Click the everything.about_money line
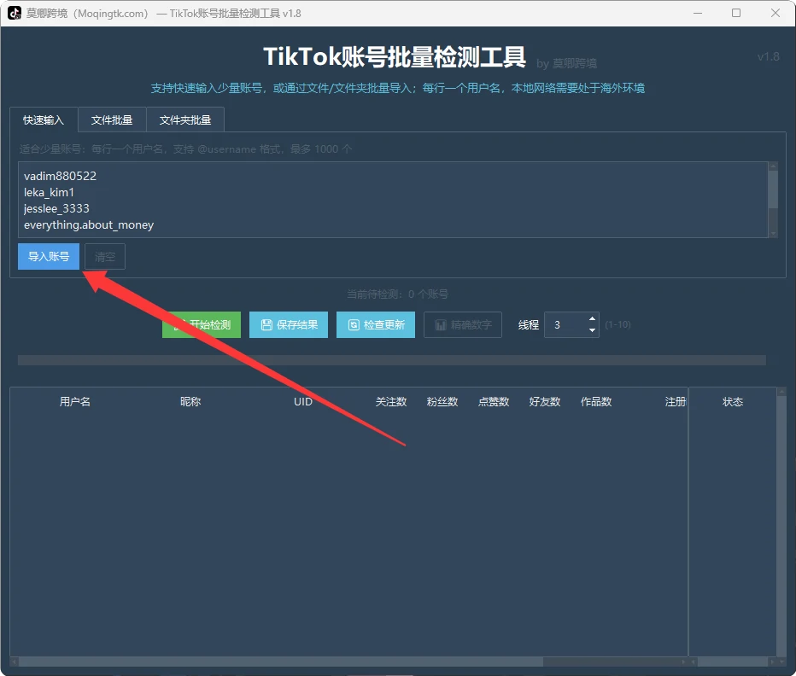The image size is (796, 676). pyautogui.click(x=89, y=224)
